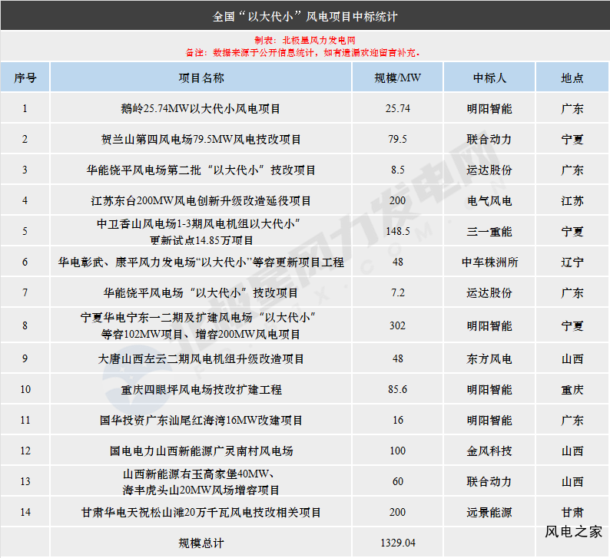610x558 pixels.
Task: Click bidder 运达股份 in row 3
Action: point(489,170)
